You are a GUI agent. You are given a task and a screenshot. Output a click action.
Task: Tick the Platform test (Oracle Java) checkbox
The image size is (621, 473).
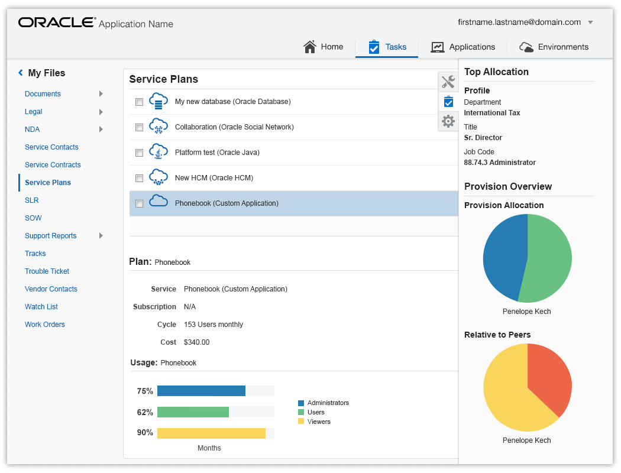click(x=139, y=153)
